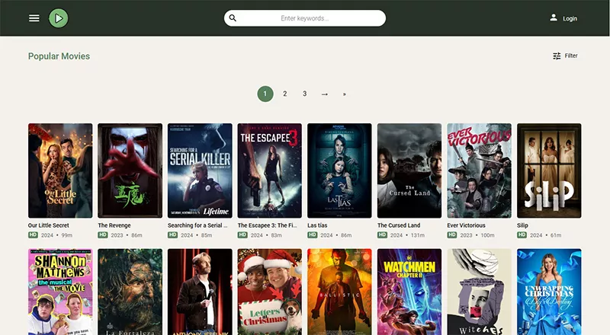Open Ever Victorious poster

point(480,171)
